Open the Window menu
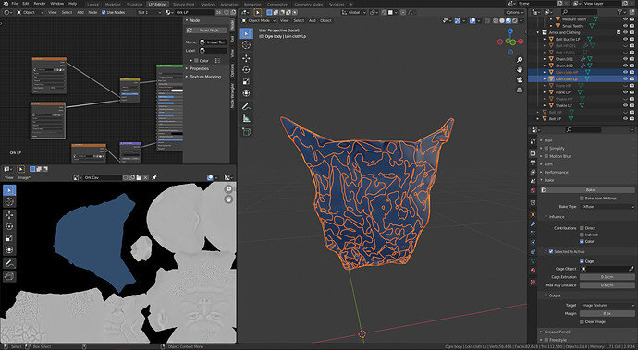638x350 pixels. point(57,4)
